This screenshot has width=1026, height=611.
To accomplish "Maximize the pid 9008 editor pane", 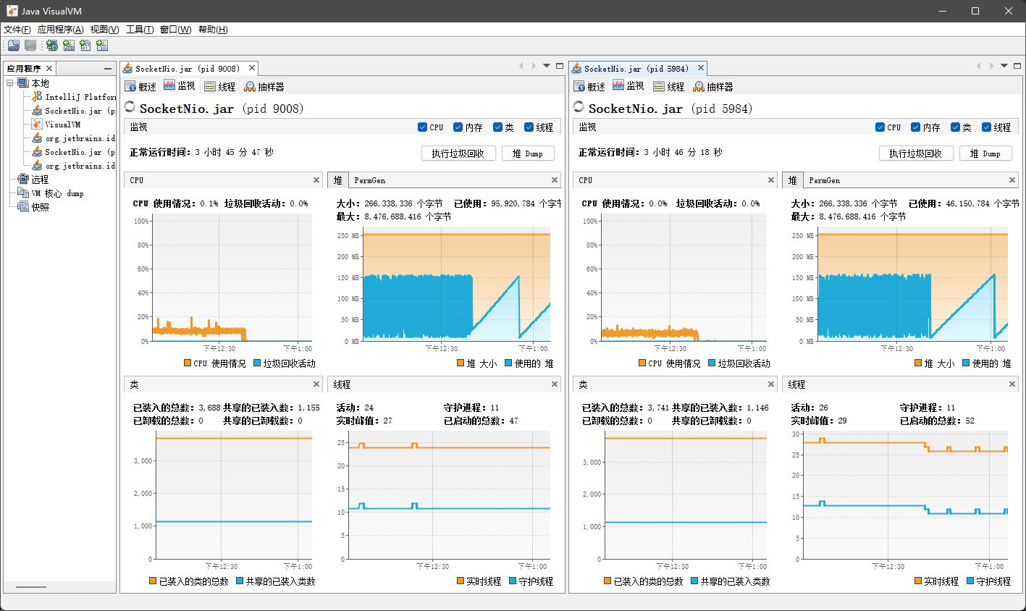I will pos(560,66).
